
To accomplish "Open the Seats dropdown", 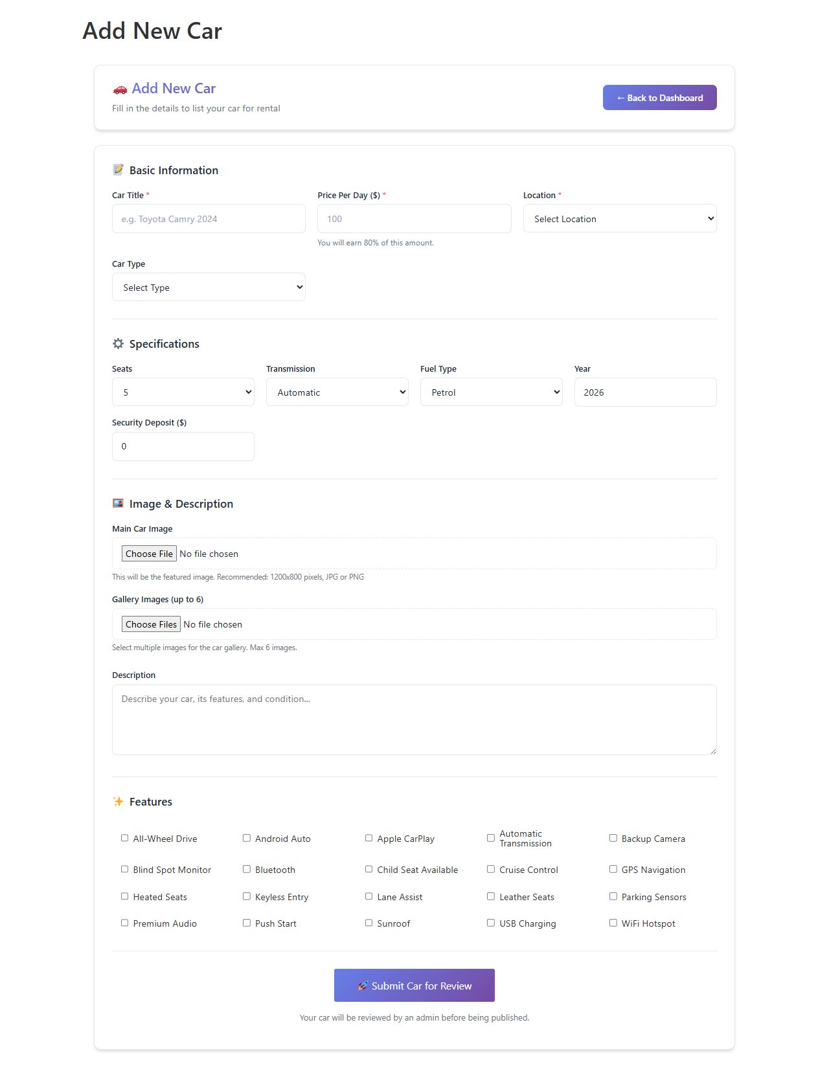I will tap(183, 392).
